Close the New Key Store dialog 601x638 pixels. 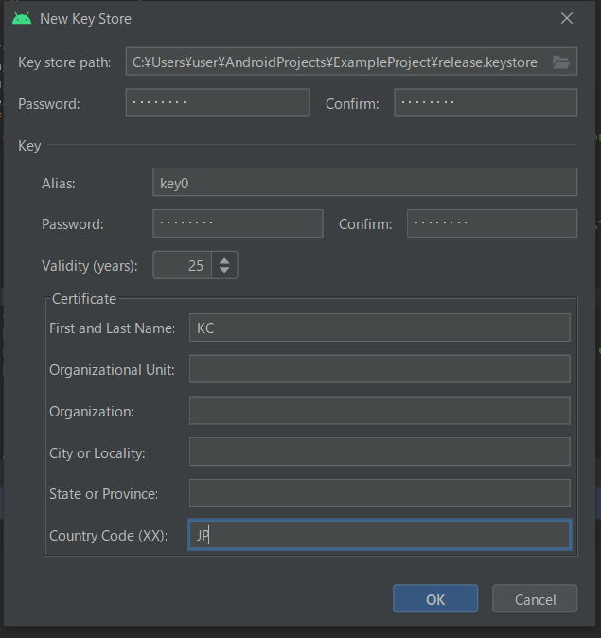566,18
